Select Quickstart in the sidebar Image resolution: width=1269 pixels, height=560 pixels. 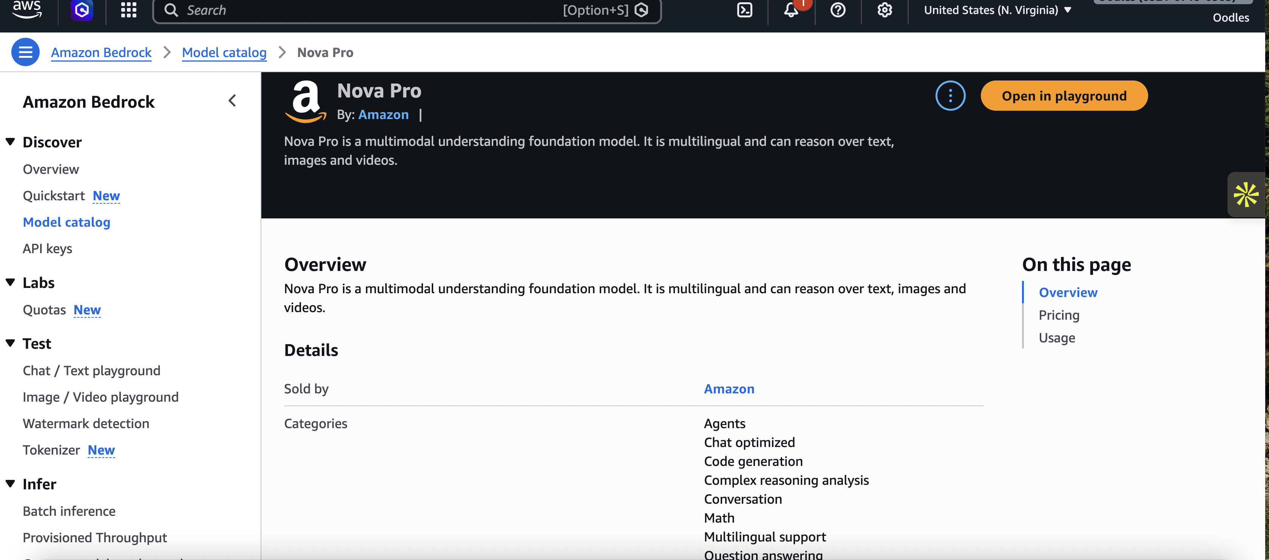54,196
